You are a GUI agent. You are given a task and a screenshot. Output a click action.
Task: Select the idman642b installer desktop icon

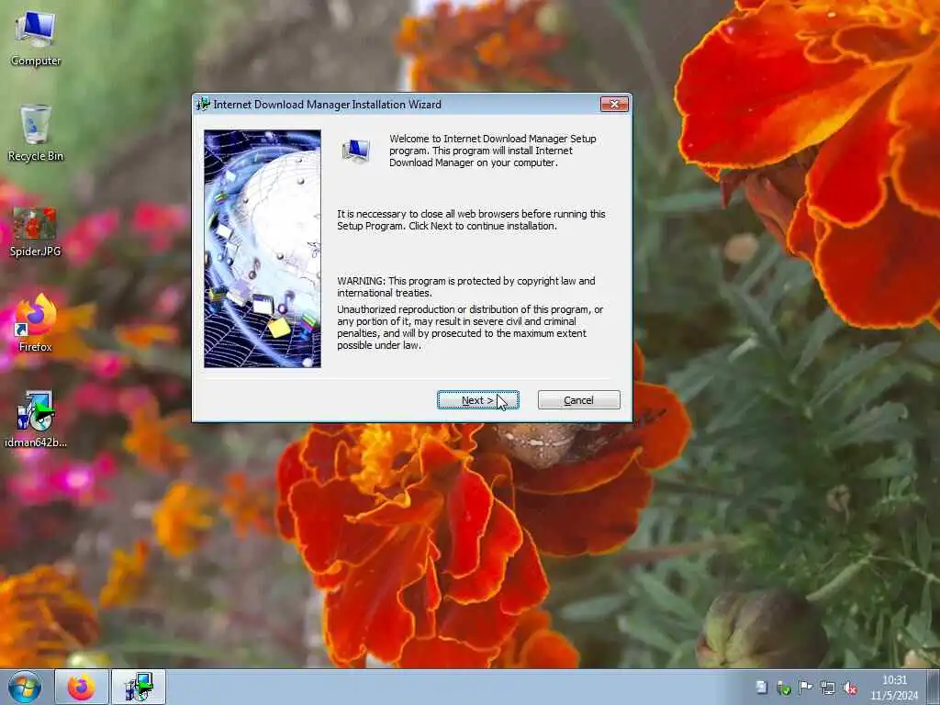click(x=36, y=419)
